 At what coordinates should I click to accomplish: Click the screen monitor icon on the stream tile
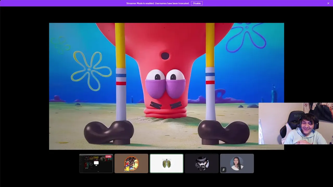coord(96,163)
